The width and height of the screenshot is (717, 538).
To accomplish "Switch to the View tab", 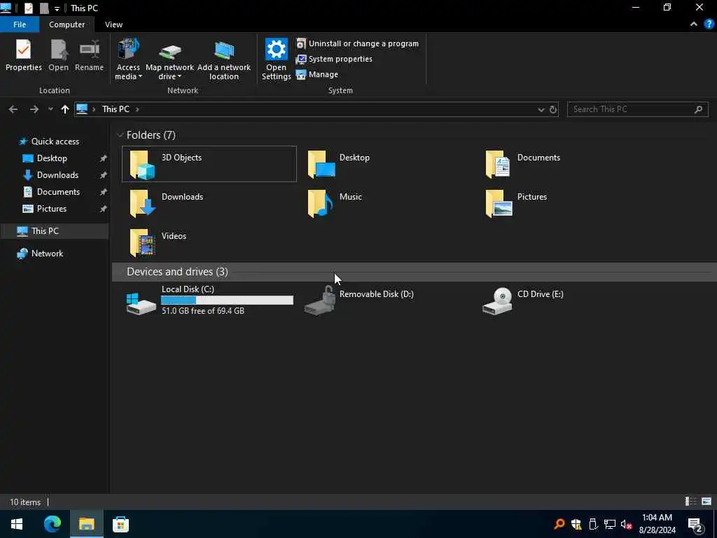I will click(x=113, y=25).
